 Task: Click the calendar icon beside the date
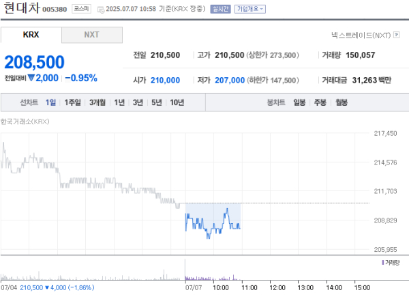[101, 10]
